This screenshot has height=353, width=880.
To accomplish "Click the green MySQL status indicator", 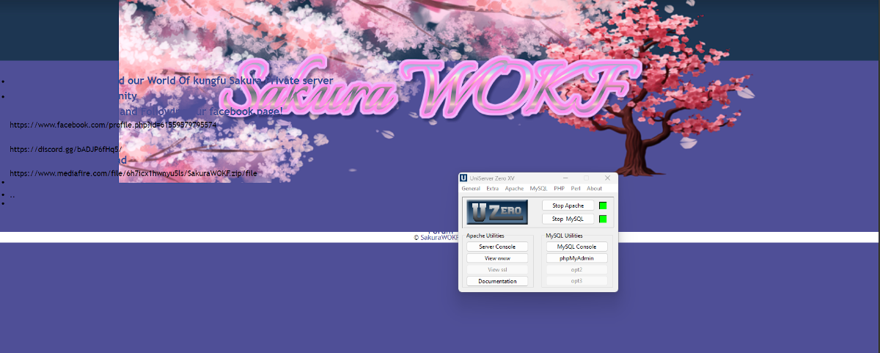I will (x=603, y=219).
